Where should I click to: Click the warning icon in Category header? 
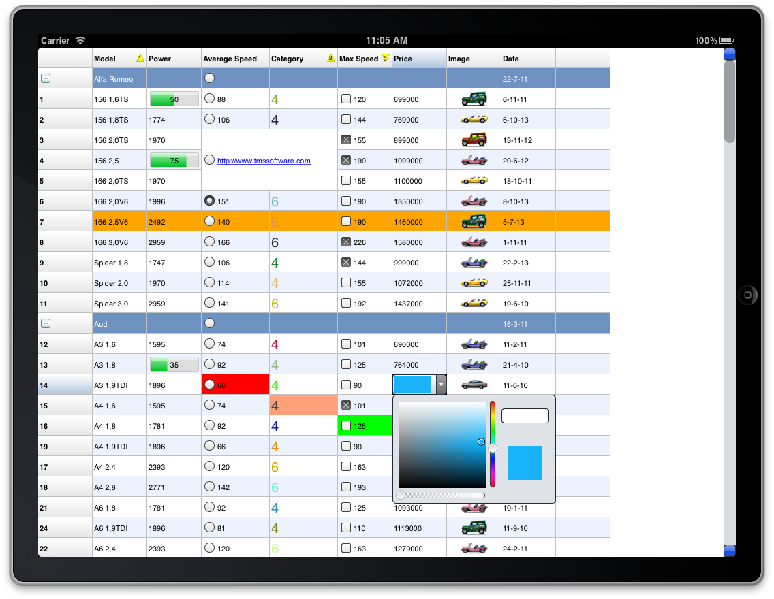(x=331, y=59)
